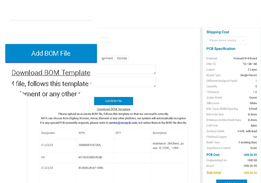
Task: Select the AR0805FR-072ML part number cell
Action: click(x=90, y=145)
